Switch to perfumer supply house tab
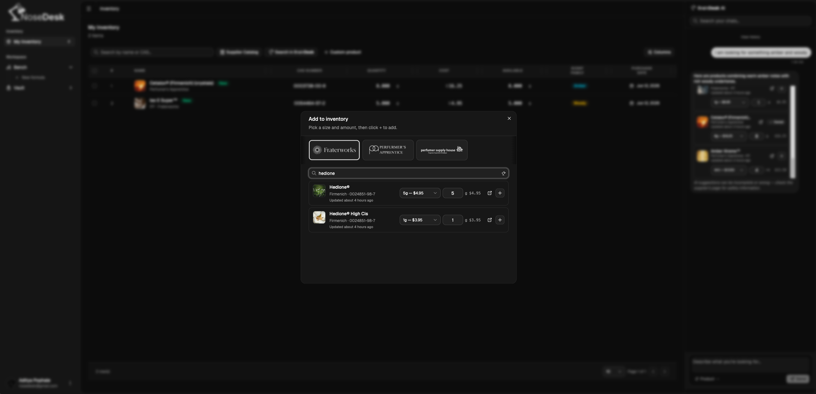816x394 pixels. (x=442, y=150)
